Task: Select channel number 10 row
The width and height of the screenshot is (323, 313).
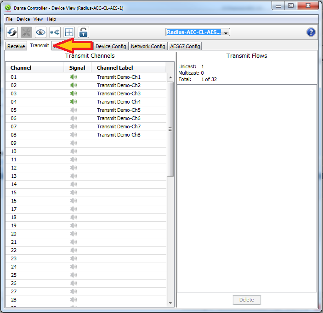Action: (x=86, y=151)
